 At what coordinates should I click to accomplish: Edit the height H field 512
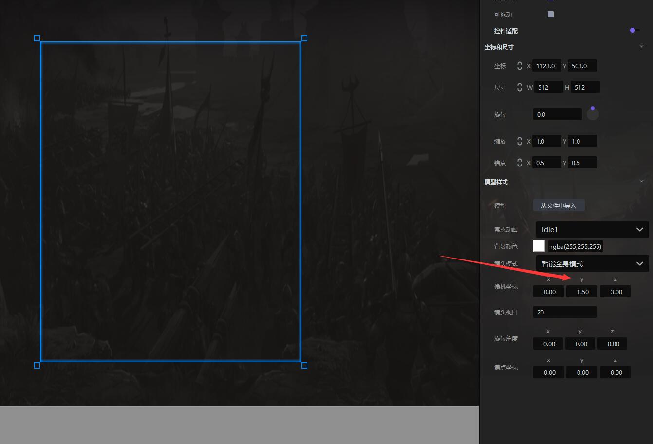(x=585, y=87)
